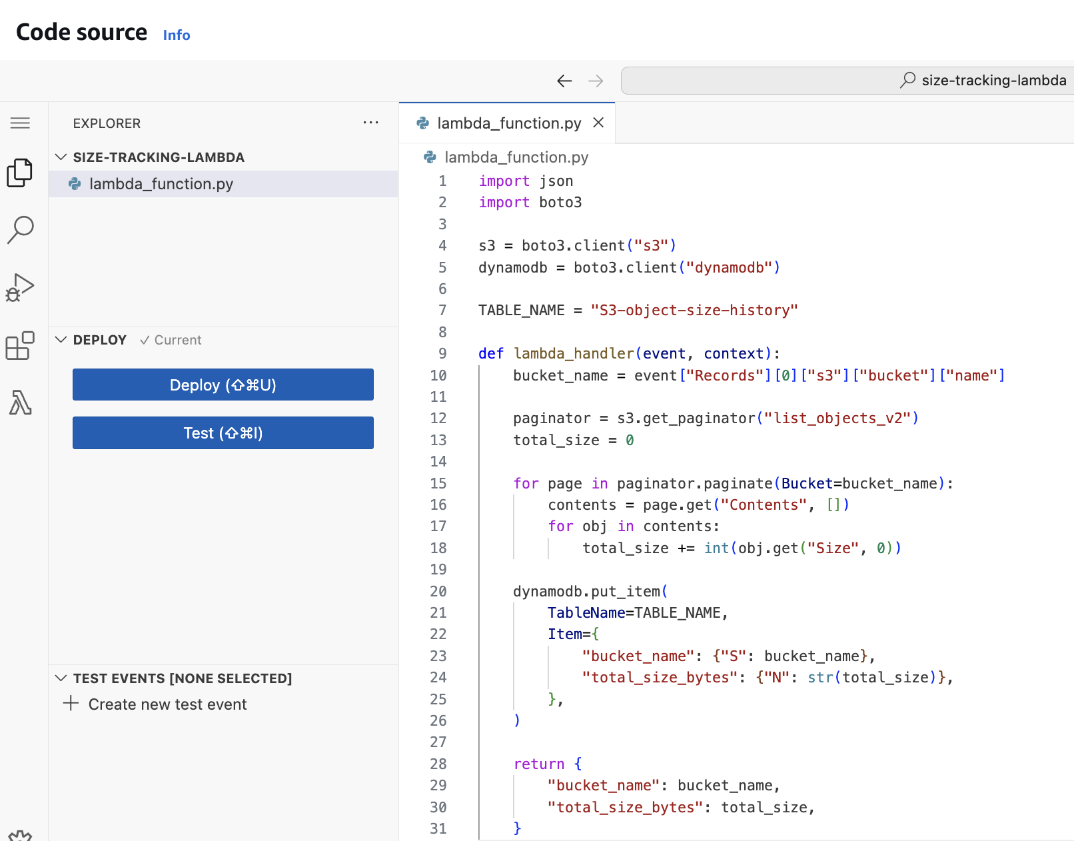Viewport: 1074px width, 841px height.
Task: Collapse the DEPLOY section
Action: (61, 340)
